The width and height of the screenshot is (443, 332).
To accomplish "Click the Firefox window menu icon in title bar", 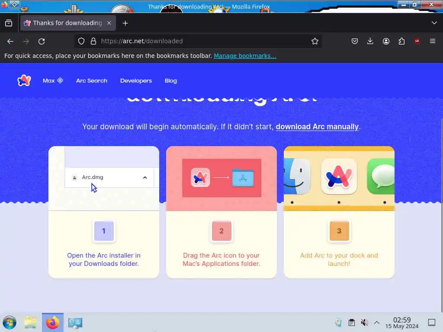I will click(x=4, y=4).
